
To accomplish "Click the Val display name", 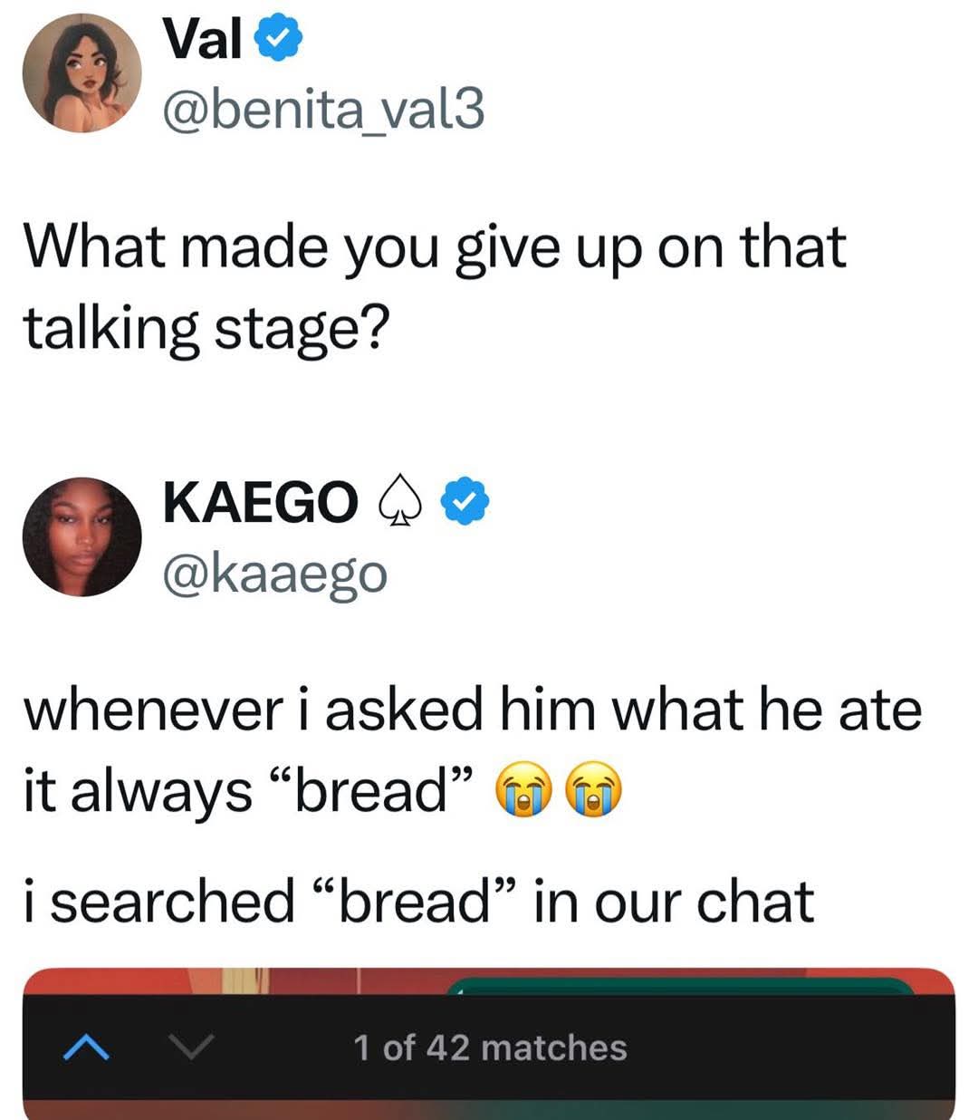I will 203,41.
